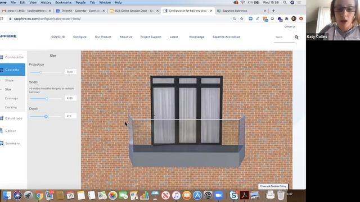Screen dimensions: 360x202
Task: Open the People menu
Action: pyautogui.click(x=80, y=2)
